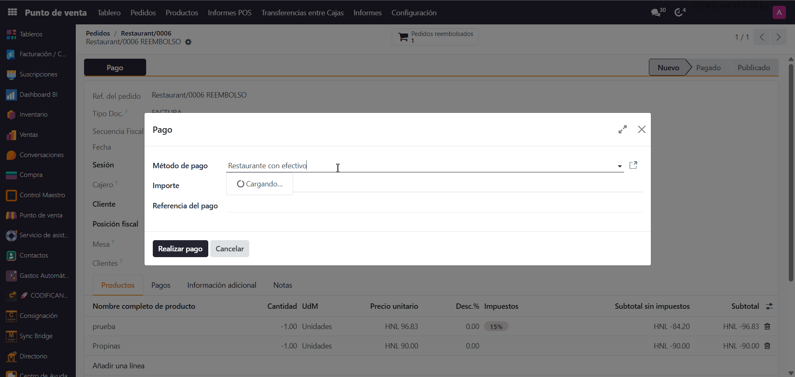This screenshot has height=377, width=795.
Task: Switch to Información adicional tab
Action: [x=222, y=285]
